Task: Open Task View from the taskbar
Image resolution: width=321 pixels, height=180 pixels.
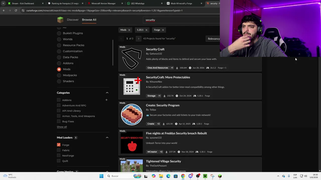Action: click(x=146, y=176)
